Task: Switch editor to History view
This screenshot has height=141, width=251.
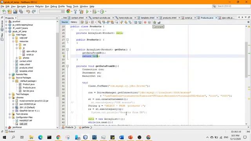Action: pos(74,22)
